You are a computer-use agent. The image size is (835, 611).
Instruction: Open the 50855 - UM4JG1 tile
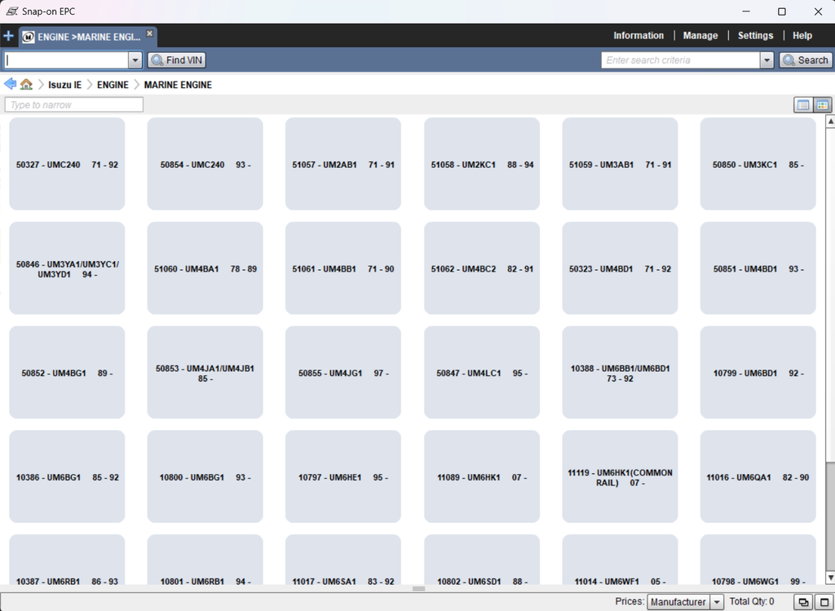tap(343, 373)
